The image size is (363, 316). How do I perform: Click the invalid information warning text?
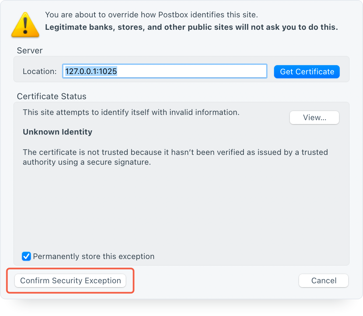(131, 112)
